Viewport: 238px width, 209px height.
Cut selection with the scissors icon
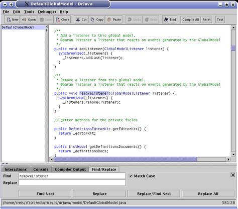click(x=78, y=20)
